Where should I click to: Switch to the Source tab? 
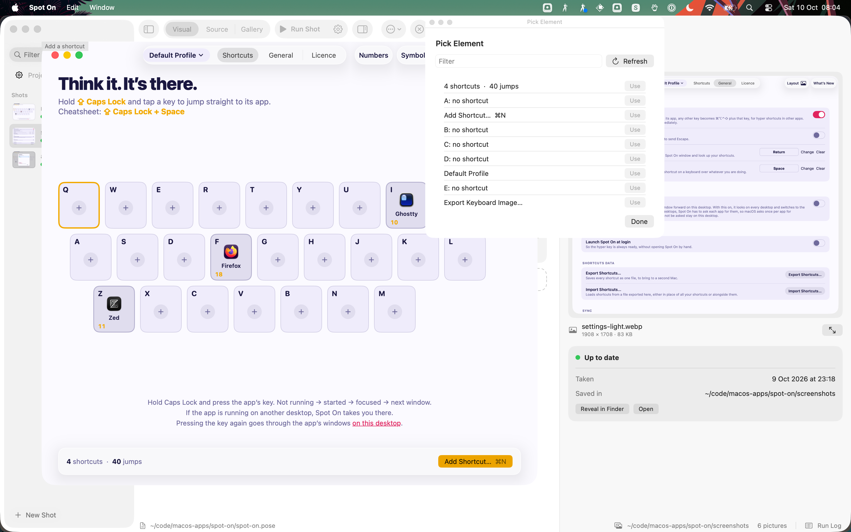pos(217,29)
